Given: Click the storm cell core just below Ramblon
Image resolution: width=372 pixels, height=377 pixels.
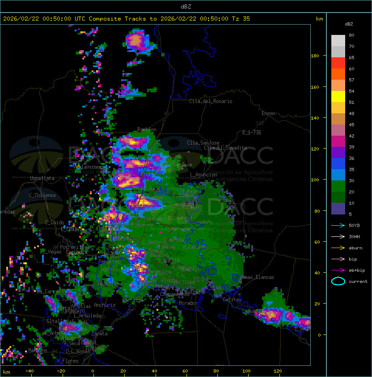Looking at the screenshot, I should point(133,142).
